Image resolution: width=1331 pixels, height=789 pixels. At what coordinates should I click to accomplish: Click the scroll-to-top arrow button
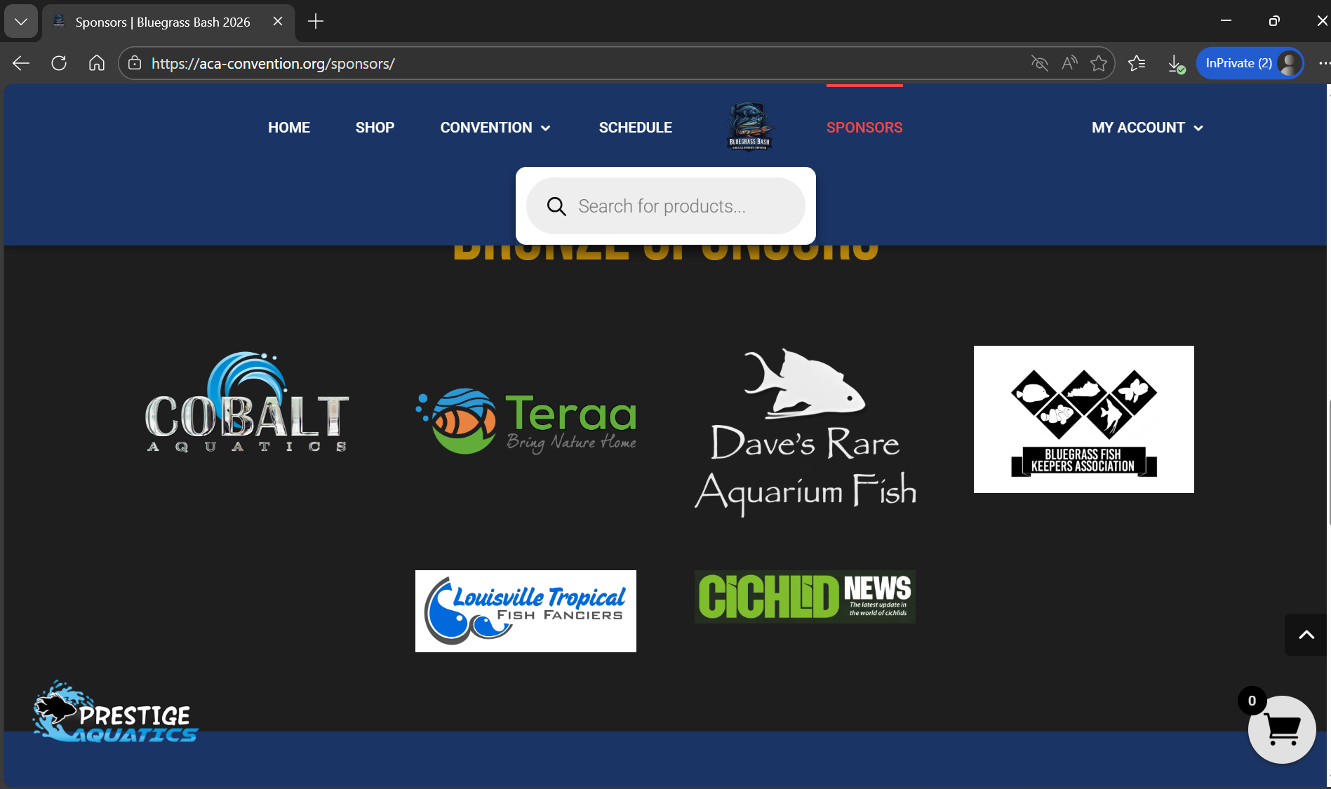coord(1306,635)
